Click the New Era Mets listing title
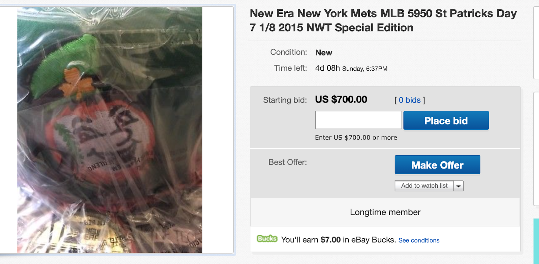This screenshot has height=264, width=539. (x=383, y=21)
